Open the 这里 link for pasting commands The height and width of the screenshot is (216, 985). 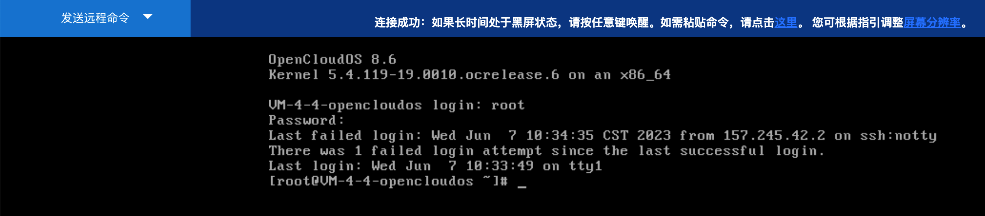[x=786, y=22]
